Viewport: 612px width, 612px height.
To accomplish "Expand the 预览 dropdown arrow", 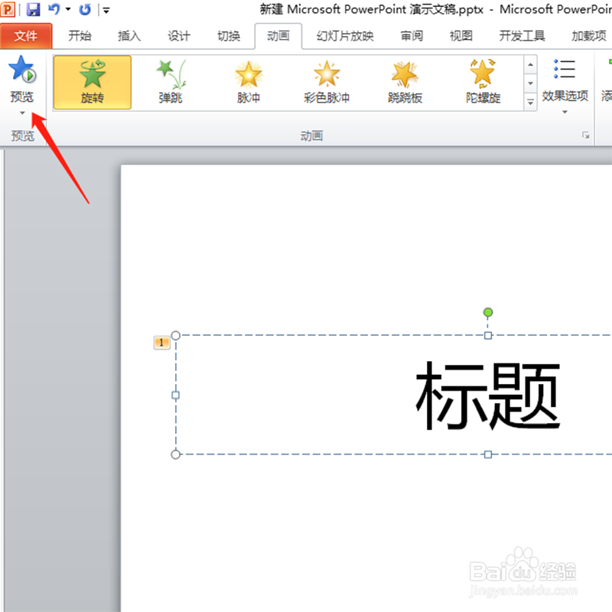I will [x=22, y=112].
